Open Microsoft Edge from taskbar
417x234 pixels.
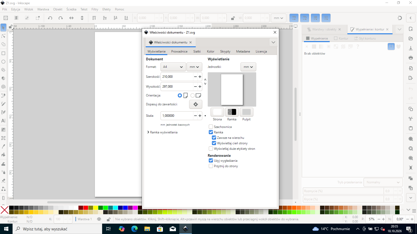click(x=134, y=229)
